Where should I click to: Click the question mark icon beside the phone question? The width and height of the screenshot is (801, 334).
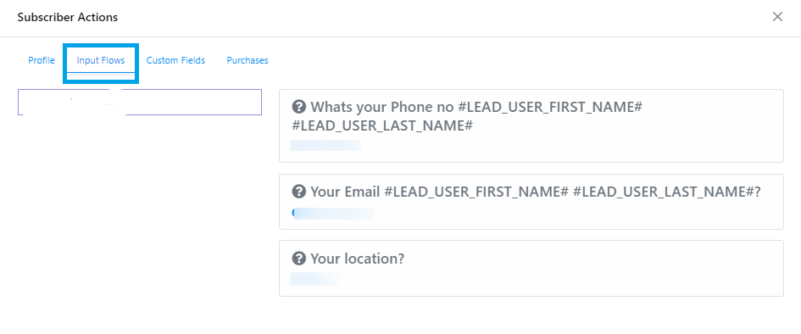[x=299, y=108]
